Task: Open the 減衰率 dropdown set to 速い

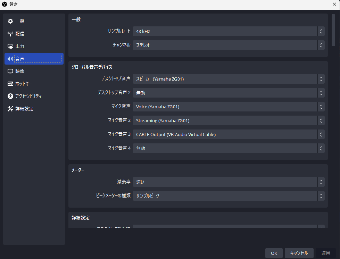Action: pyautogui.click(x=229, y=182)
